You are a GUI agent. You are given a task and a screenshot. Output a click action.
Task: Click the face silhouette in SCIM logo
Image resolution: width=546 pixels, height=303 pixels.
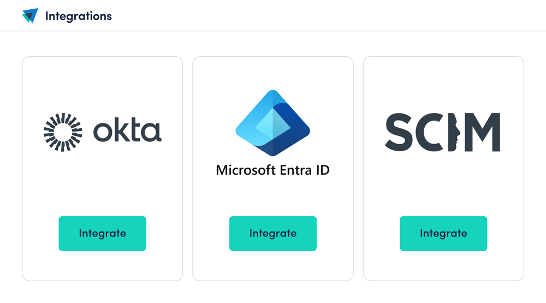[x=454, y=132]
